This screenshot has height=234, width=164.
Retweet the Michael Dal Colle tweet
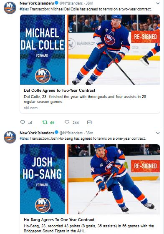point(45,122)
